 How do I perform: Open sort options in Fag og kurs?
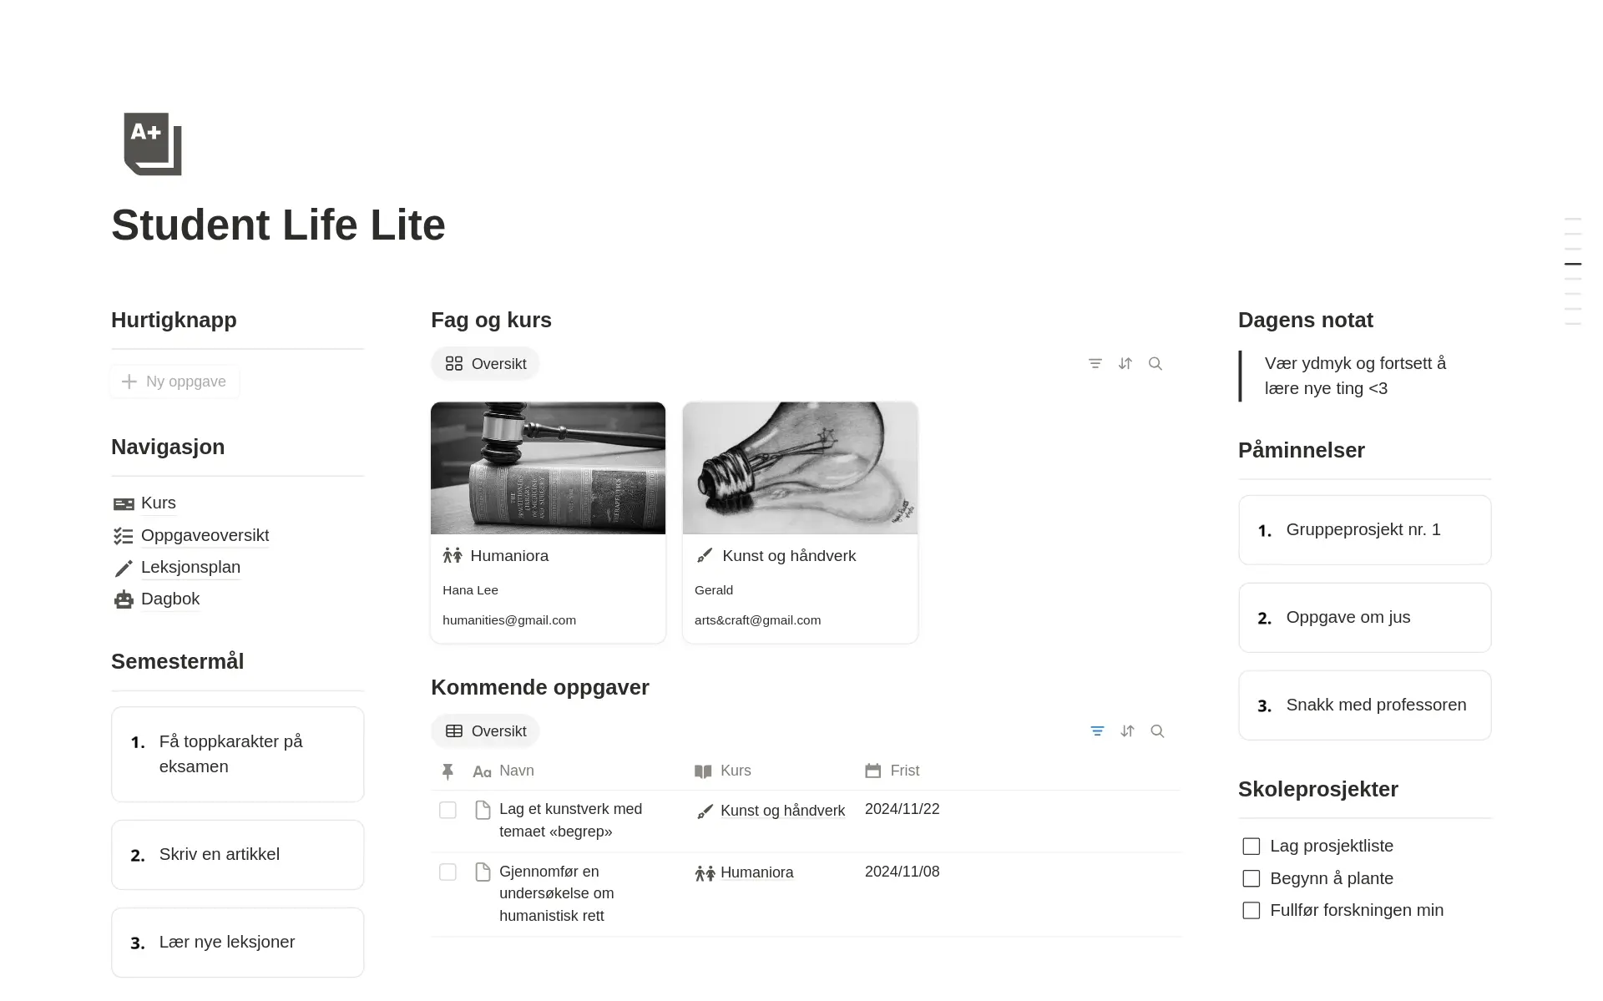pyautogui.click(x=1125, y=363)
